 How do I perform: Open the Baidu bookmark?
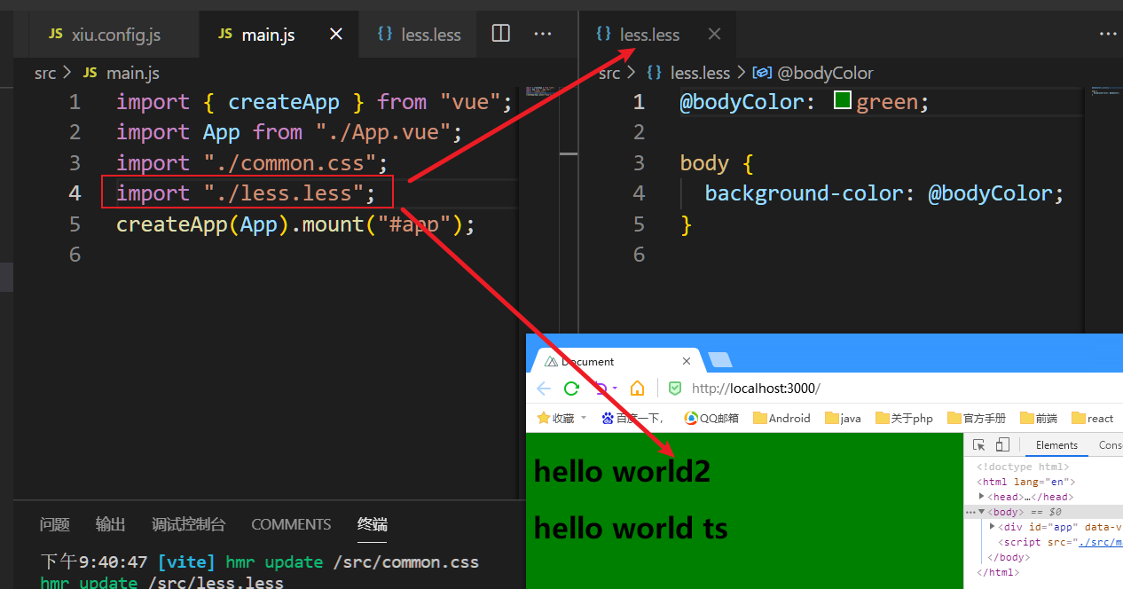tap(632, 418)
